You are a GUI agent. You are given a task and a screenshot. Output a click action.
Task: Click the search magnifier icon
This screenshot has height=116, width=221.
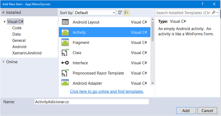214,13
